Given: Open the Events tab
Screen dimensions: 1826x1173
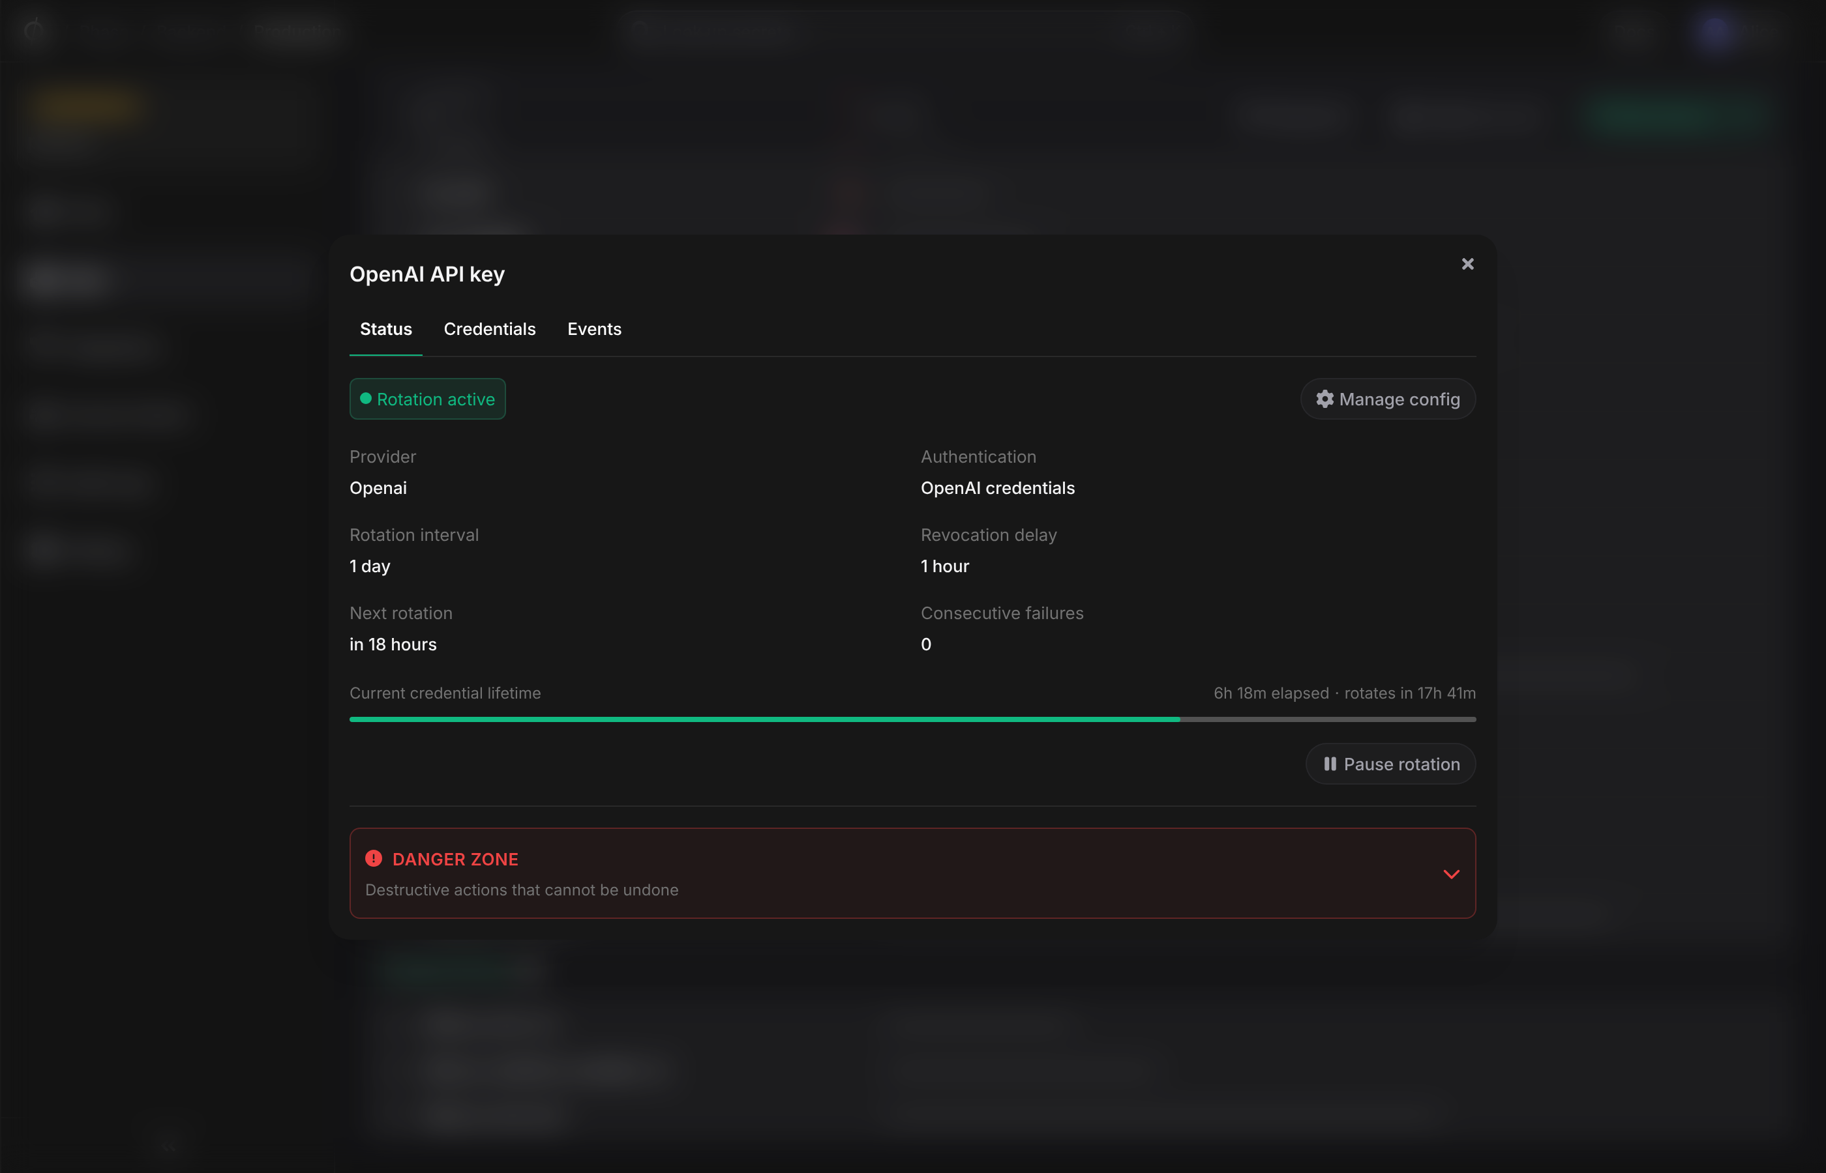Looking at the screenshot, I should (x=595, y=329).
